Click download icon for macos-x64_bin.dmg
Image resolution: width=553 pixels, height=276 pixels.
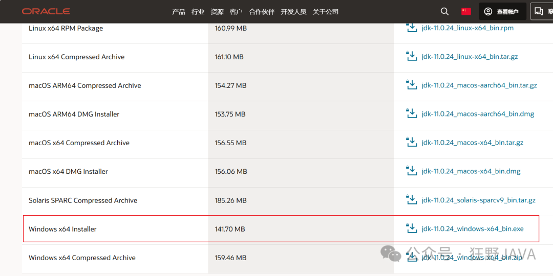point(412,171)
